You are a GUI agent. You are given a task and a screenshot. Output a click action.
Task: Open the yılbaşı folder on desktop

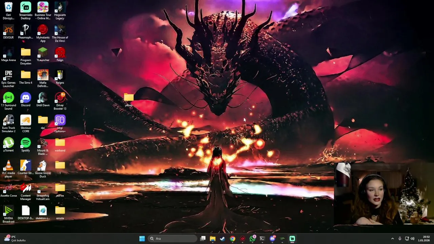click(x=129, y=100)
